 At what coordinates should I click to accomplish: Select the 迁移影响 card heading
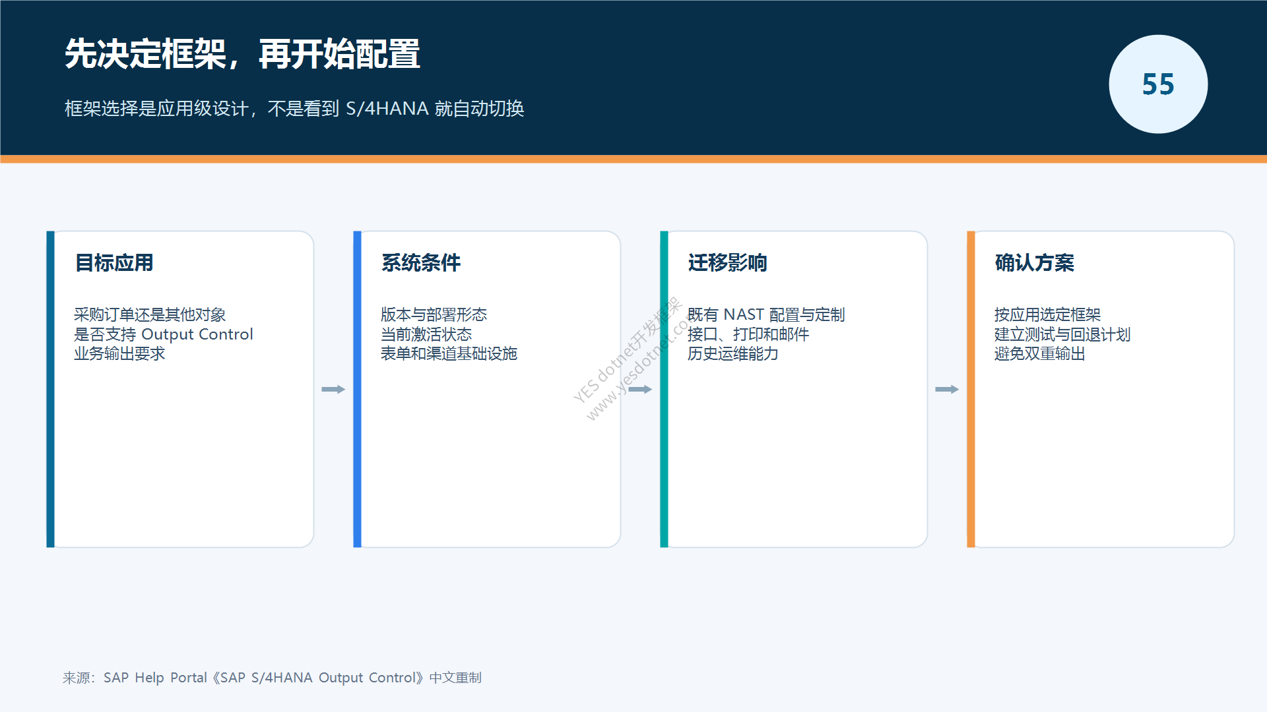coord(728,262)
